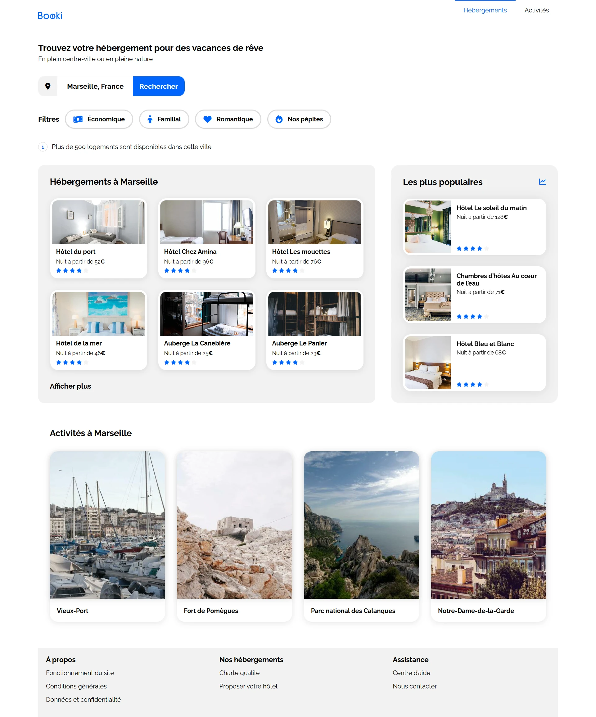Viewport: 596px width, 717px height.
Task: Click the Nuit à partir de 96€ price
Action: [188, 262]
